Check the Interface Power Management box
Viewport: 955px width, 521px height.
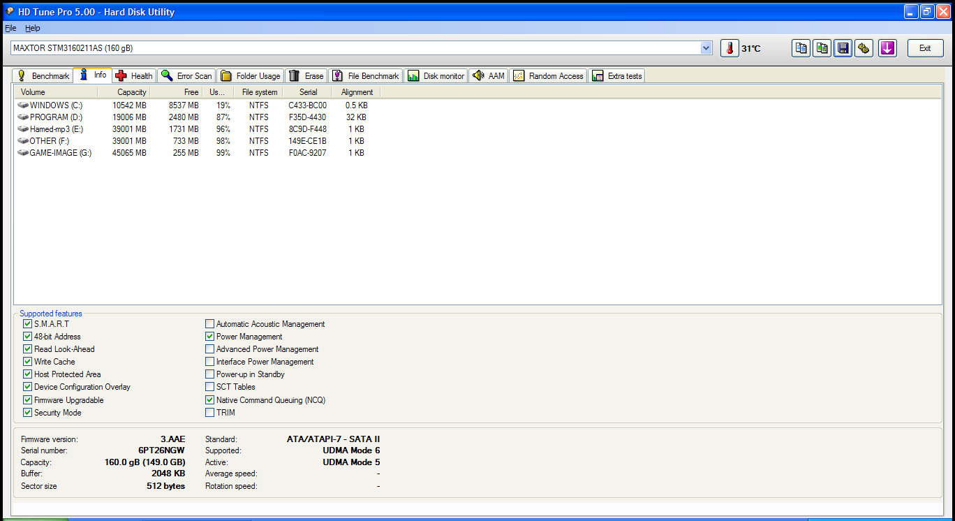click(x=209, y=362)
